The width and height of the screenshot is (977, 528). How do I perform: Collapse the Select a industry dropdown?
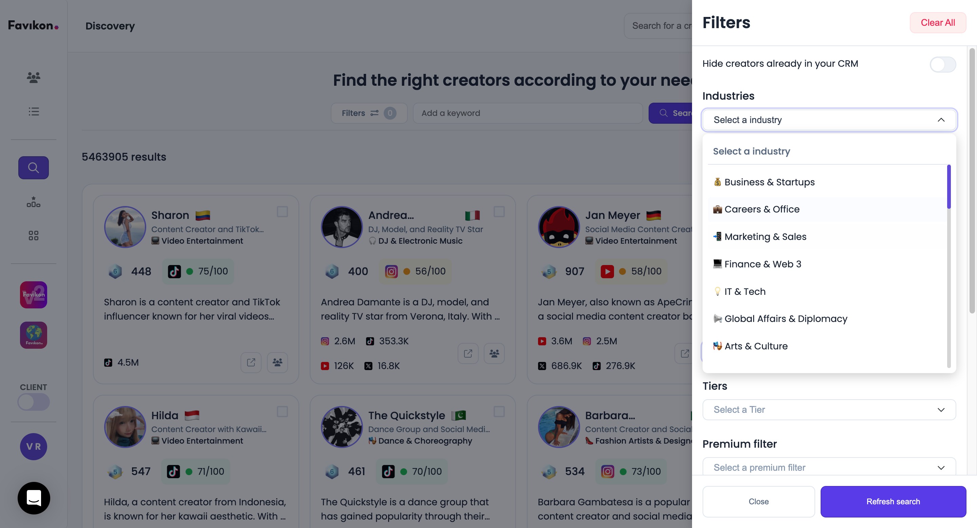click(941, 120)
